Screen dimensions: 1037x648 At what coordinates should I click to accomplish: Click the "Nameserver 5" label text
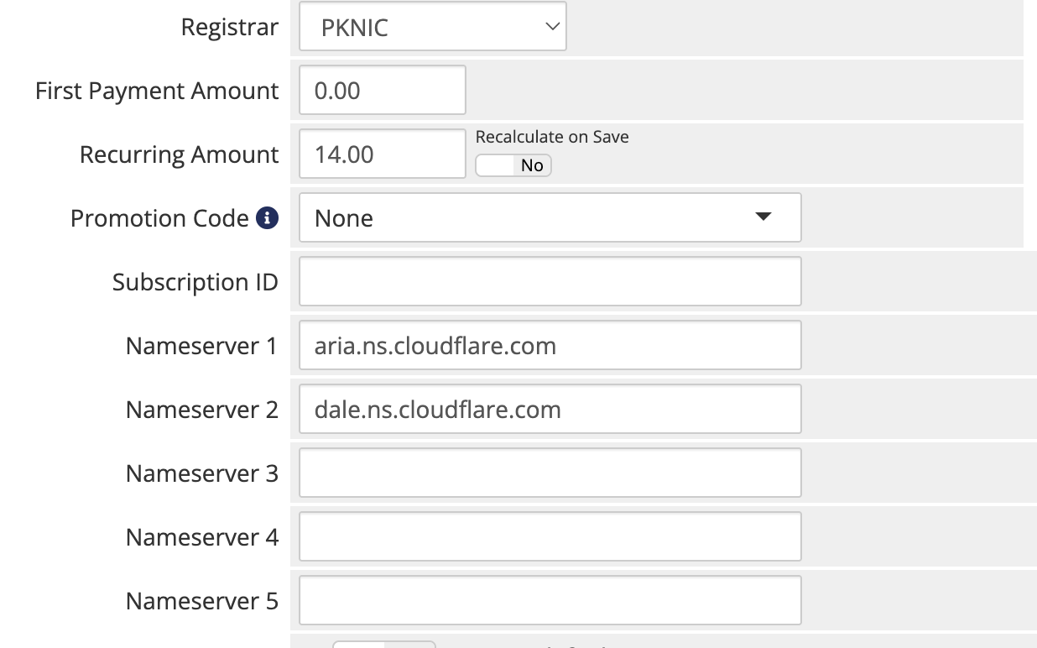(x=201, y=601)
